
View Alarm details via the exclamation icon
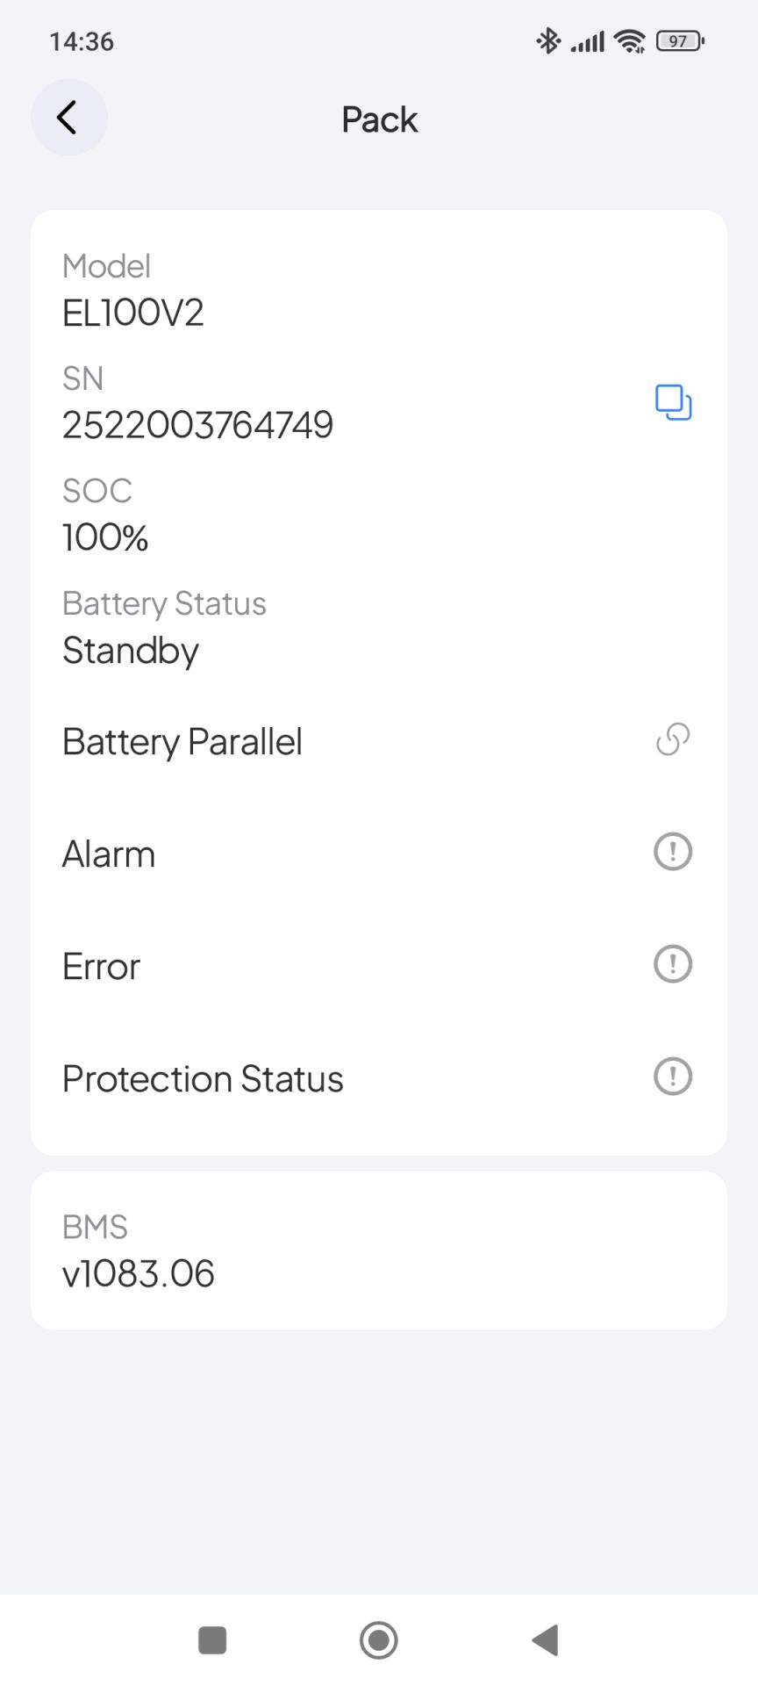673,852
